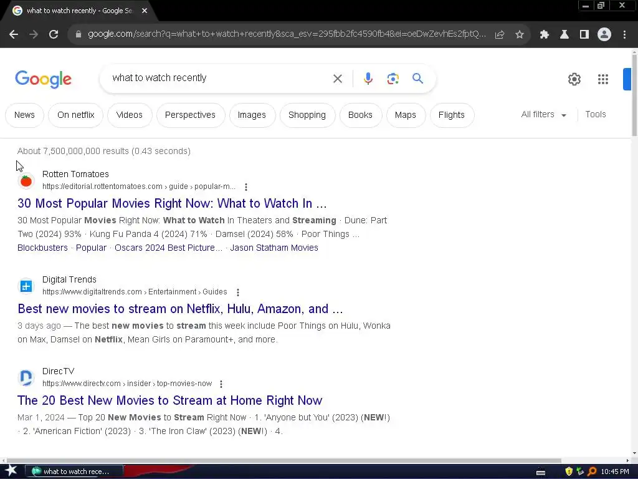Viewport: 638px width, 479px height.
Task: Select the Chrome taskbar window button
Action: [75, 472]
